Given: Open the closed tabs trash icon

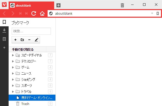Looking at the screenshot, I should click(122, 5).
